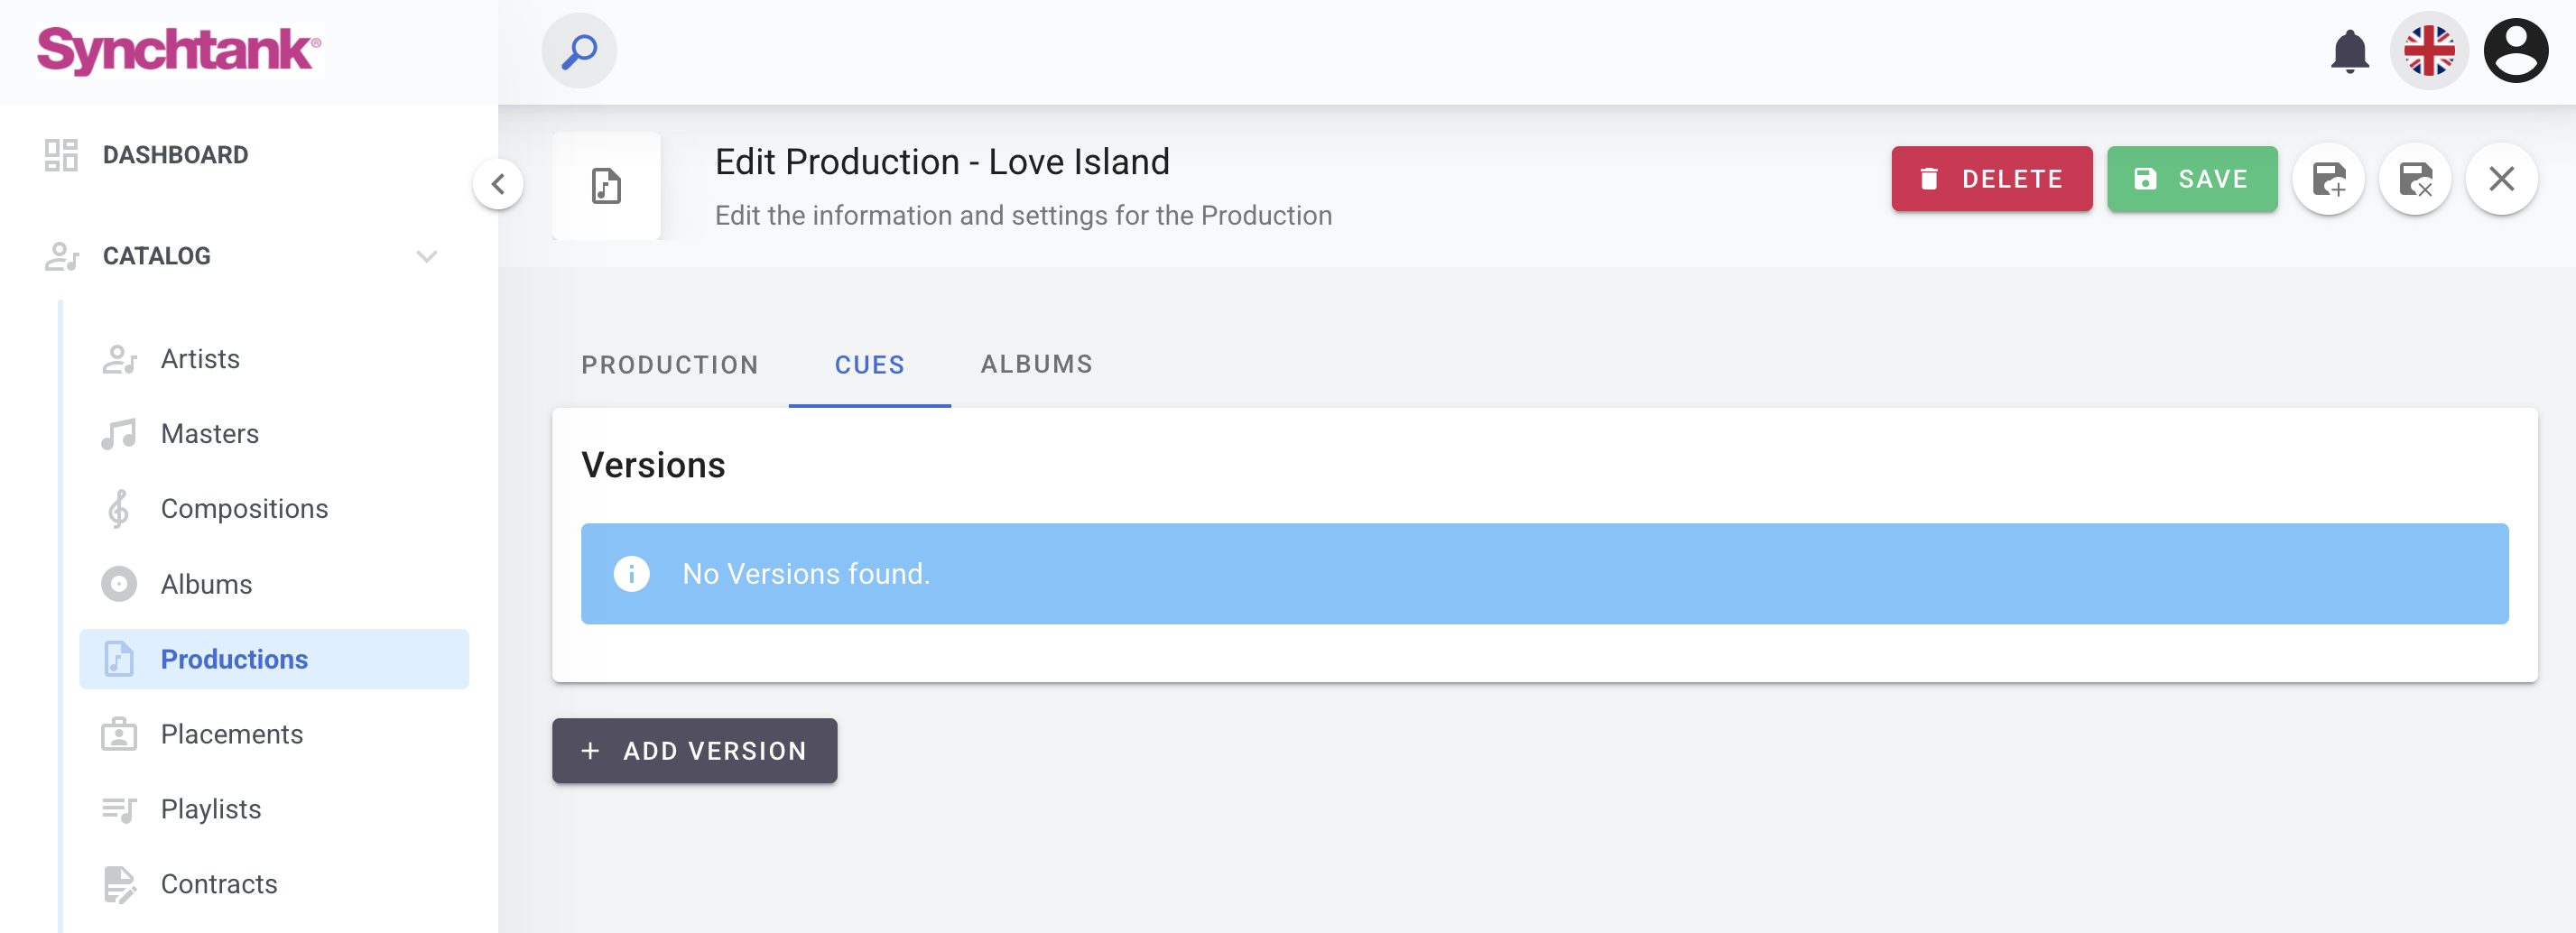
Task: Collapse the sidebar with arrow button
Action: [x=498, y=184]
